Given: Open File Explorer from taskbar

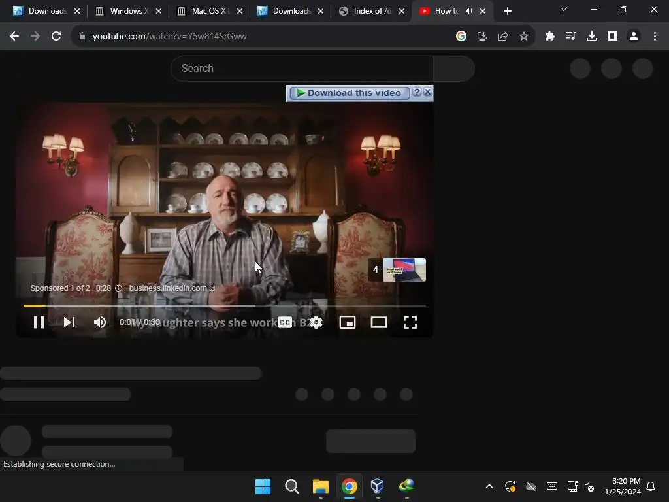Looking at the screenshot, I should coord(320,486).
